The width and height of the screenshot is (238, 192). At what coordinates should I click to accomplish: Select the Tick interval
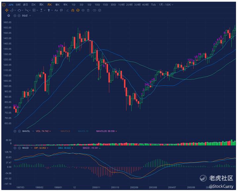pyautogui.click(x=153, y=5)
